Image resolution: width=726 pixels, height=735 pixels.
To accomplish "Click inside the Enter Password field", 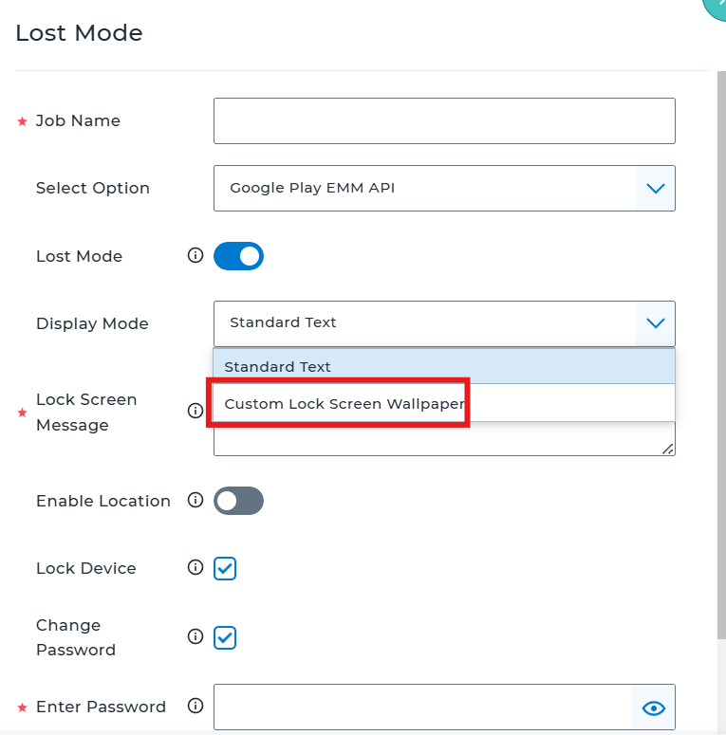I will pos(423,707).
